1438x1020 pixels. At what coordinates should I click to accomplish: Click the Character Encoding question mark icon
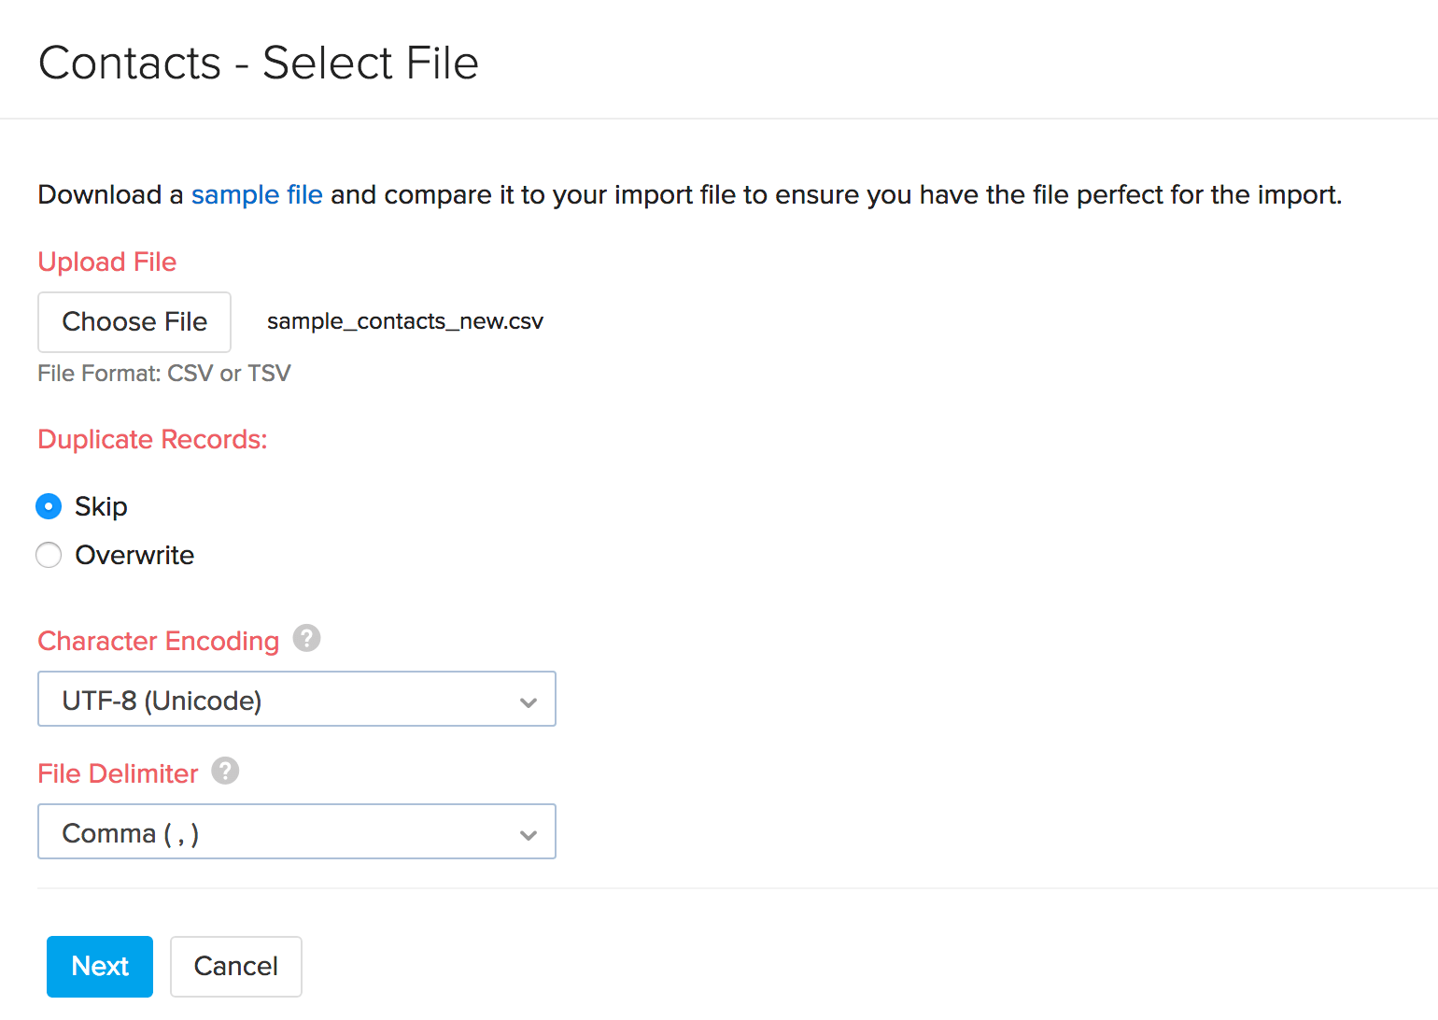pos(306,638)
